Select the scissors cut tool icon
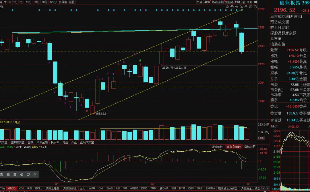 click(x=241, y=7)
